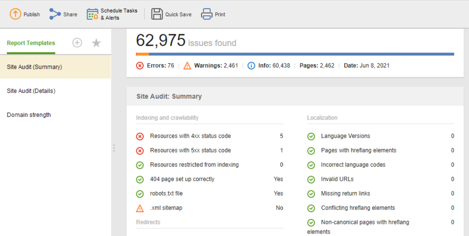Select Site Audit (Summary) template

[55, 67]
